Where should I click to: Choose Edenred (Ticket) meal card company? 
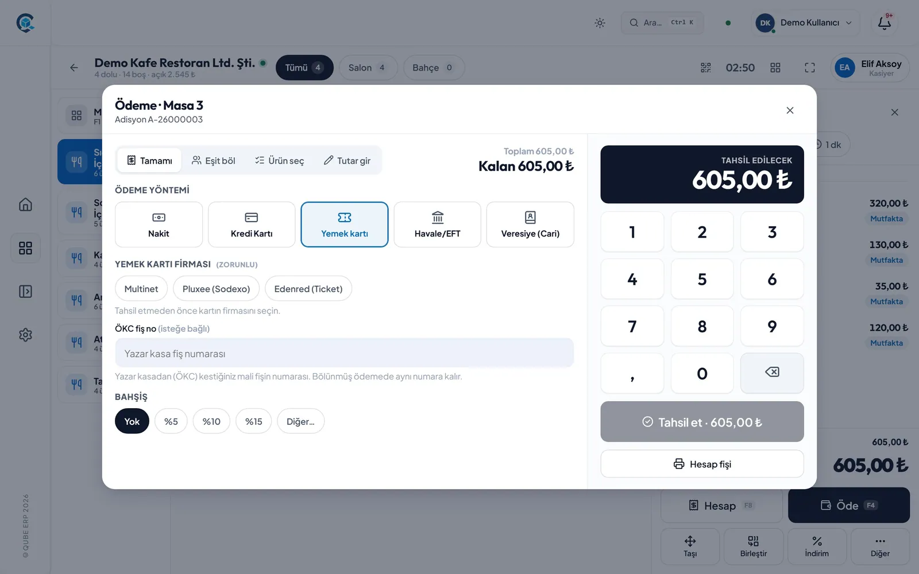coord(308,289)
